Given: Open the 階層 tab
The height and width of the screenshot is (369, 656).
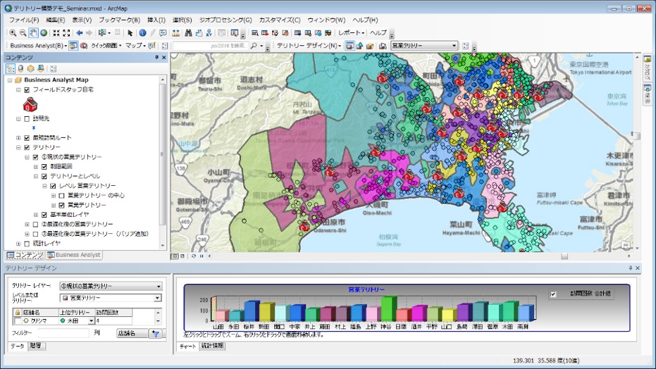Looking at the screenshot, I should 36,346.
